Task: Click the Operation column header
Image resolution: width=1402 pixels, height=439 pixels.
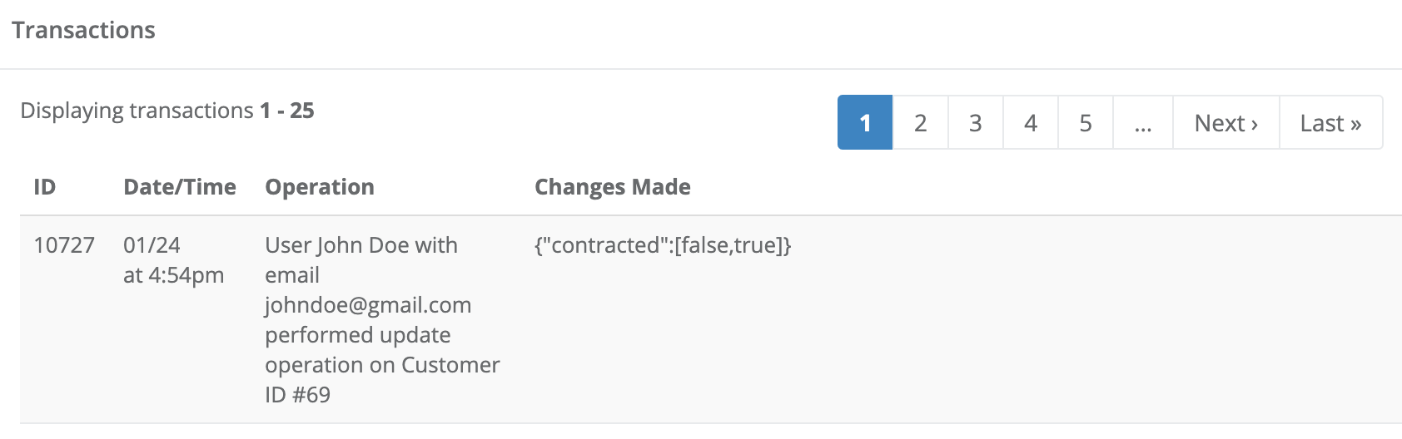Action: (x=320, y=187)
